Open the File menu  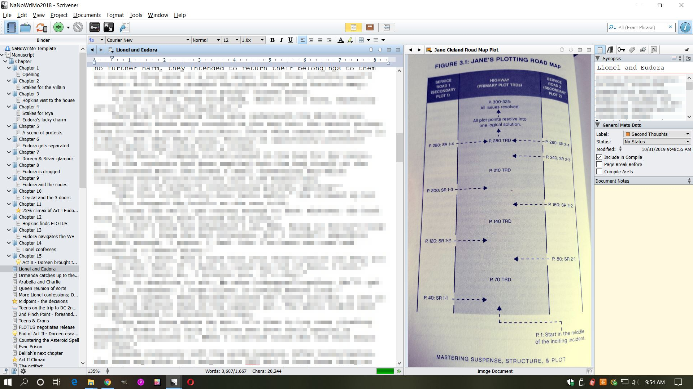(7, 15)
